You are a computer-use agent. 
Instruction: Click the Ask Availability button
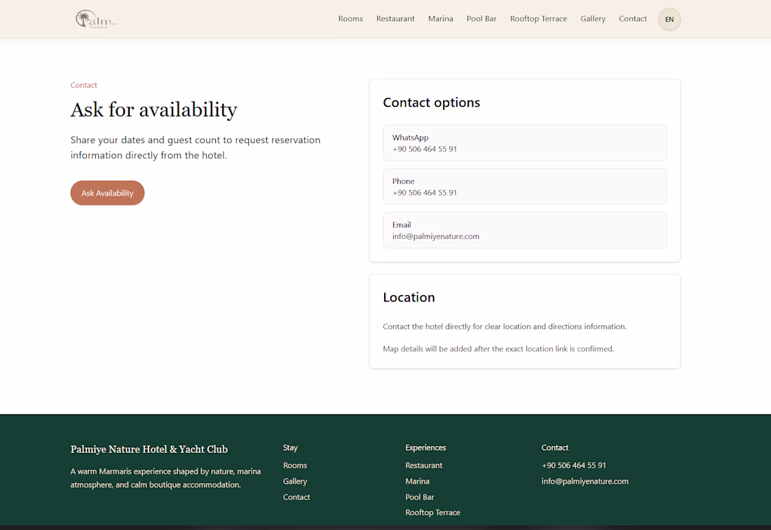[x=107, y=193]
